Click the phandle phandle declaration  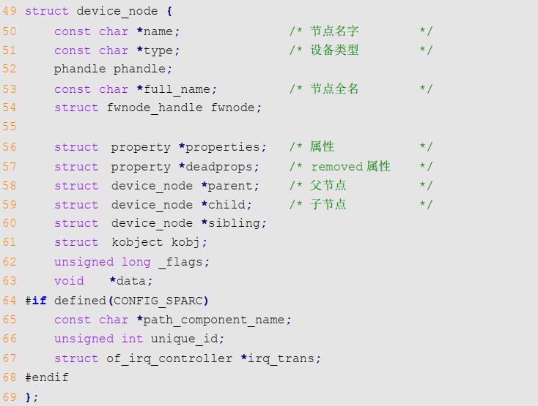[113, 69]
